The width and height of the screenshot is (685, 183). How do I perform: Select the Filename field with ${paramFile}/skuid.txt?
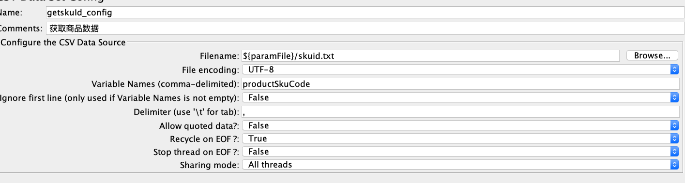(430, 56)
